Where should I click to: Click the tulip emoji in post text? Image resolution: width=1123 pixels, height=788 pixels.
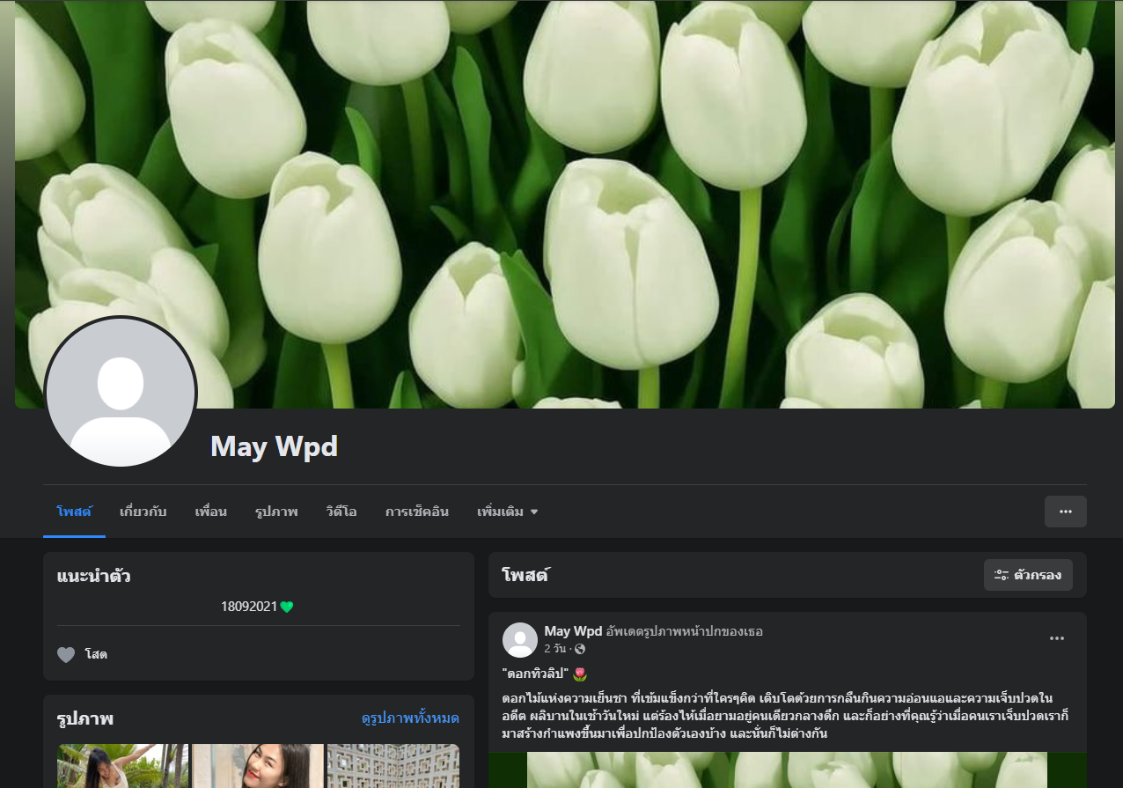click(x=579, y=674)
